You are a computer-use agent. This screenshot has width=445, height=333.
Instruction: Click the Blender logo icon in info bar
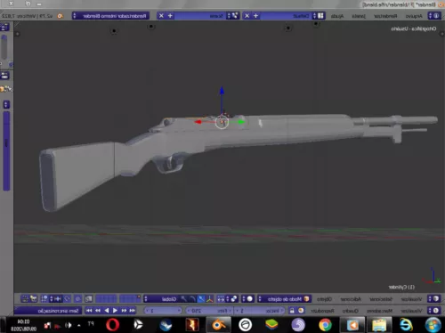point(61,16)
